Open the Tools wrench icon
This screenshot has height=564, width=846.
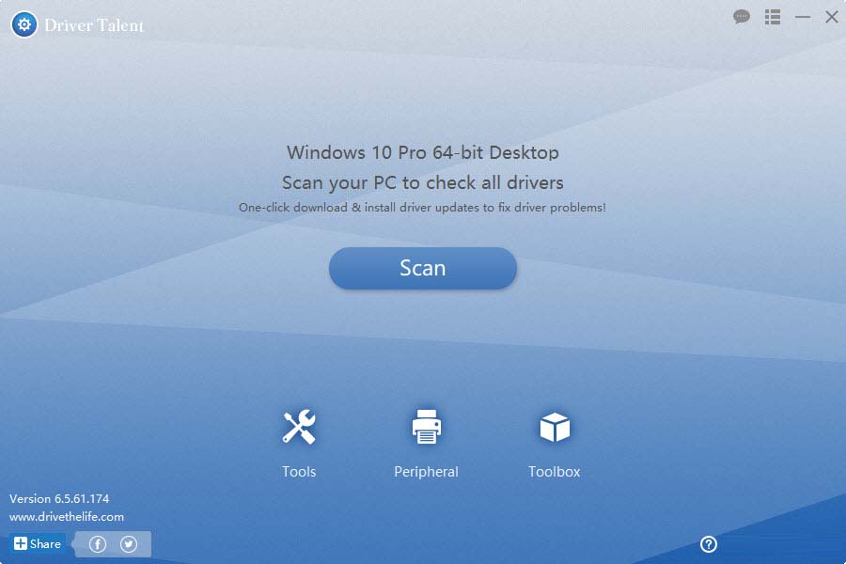pos(299,427)
